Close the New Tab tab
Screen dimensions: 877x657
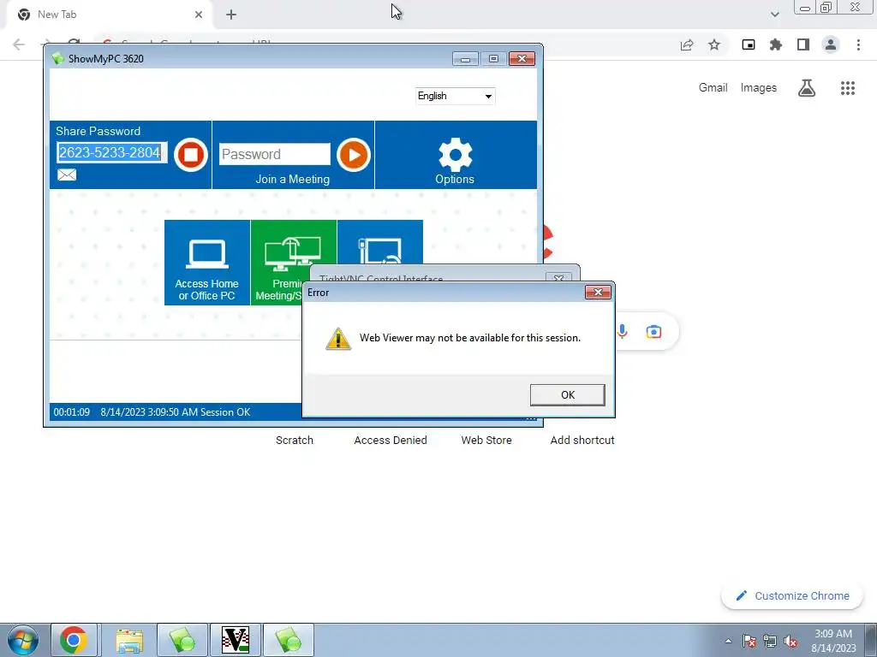click(x=199, y=15)
